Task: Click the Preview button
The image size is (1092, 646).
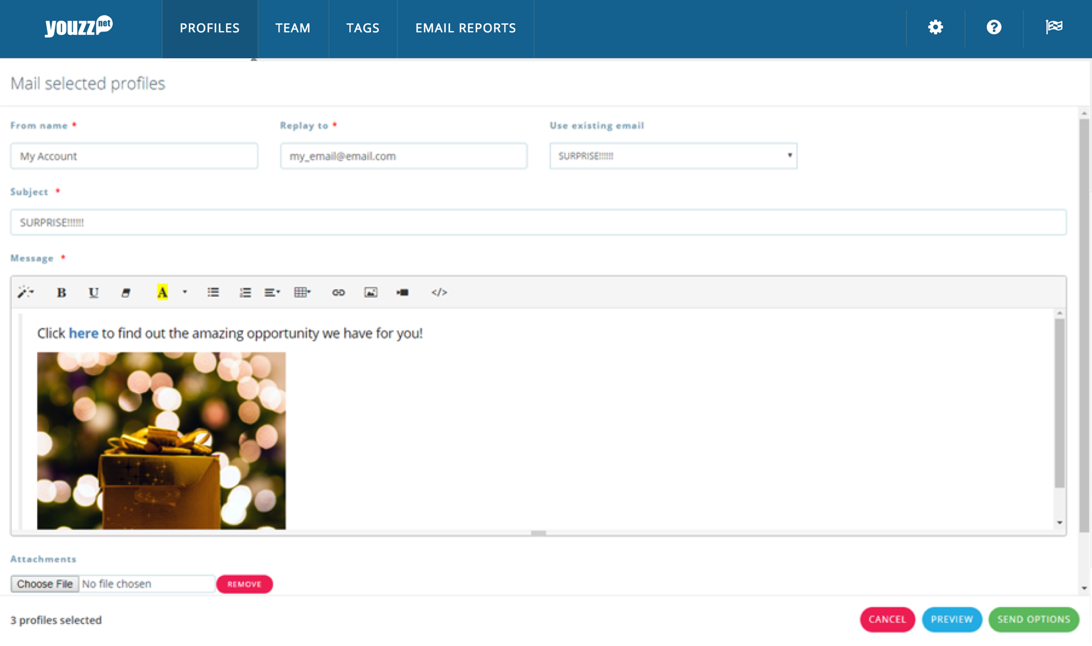Action: (952, 619)
